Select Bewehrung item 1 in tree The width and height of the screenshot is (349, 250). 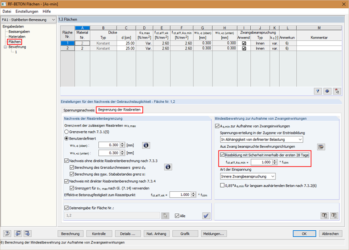[x=16, y=52]
